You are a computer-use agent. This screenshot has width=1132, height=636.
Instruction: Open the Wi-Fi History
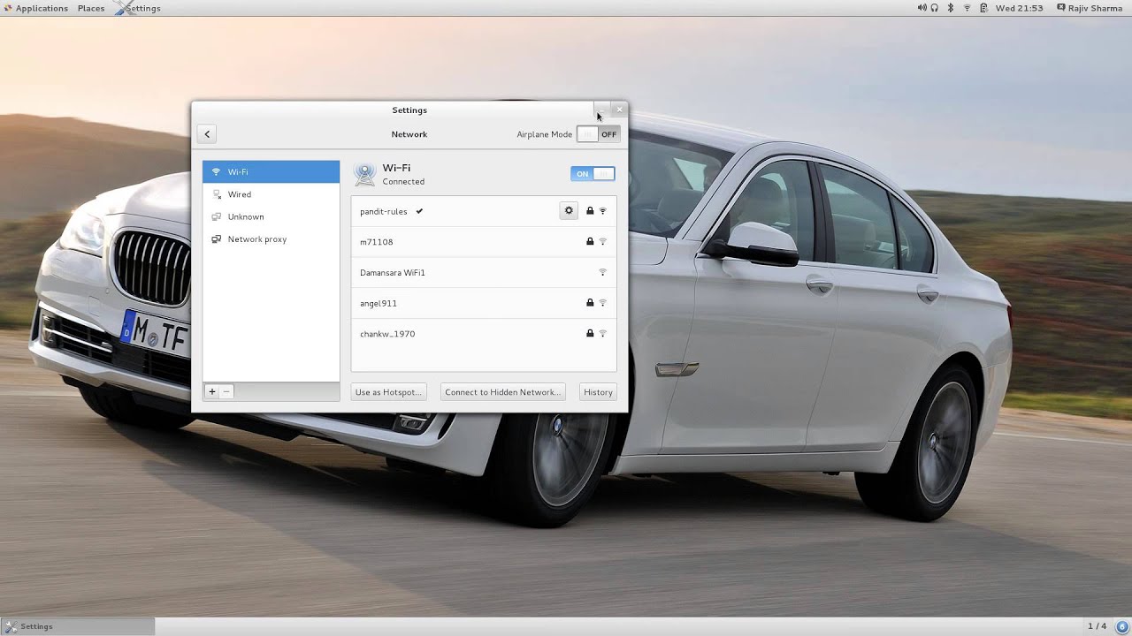[598, 392]
